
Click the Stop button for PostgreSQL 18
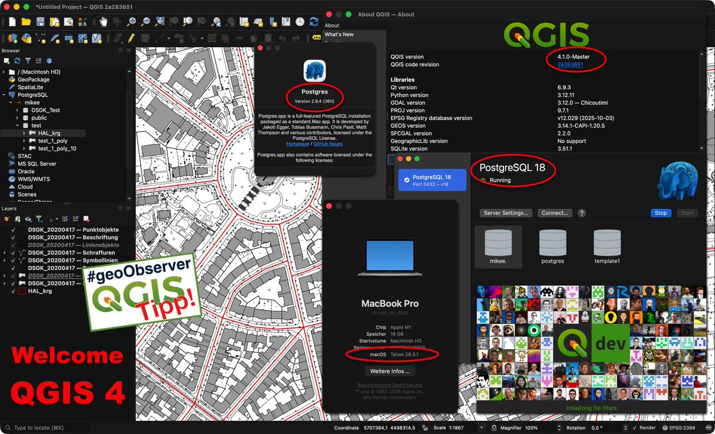tap(661, 213)
